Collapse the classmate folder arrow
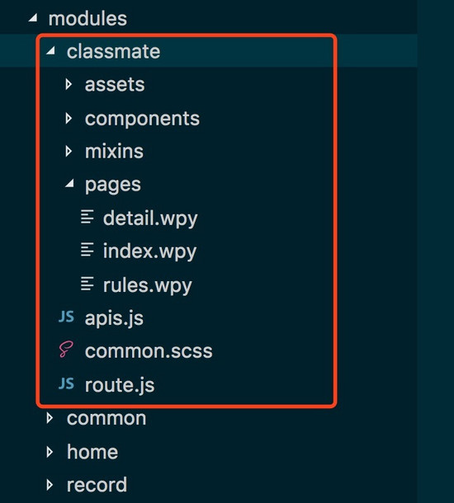Screen dimensions: 454x503 pos(50,50)
